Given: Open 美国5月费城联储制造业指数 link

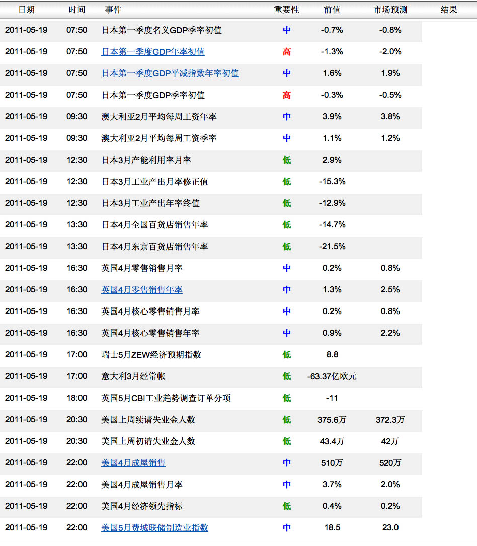Looking at the screenshot, I should click(154, 528).
